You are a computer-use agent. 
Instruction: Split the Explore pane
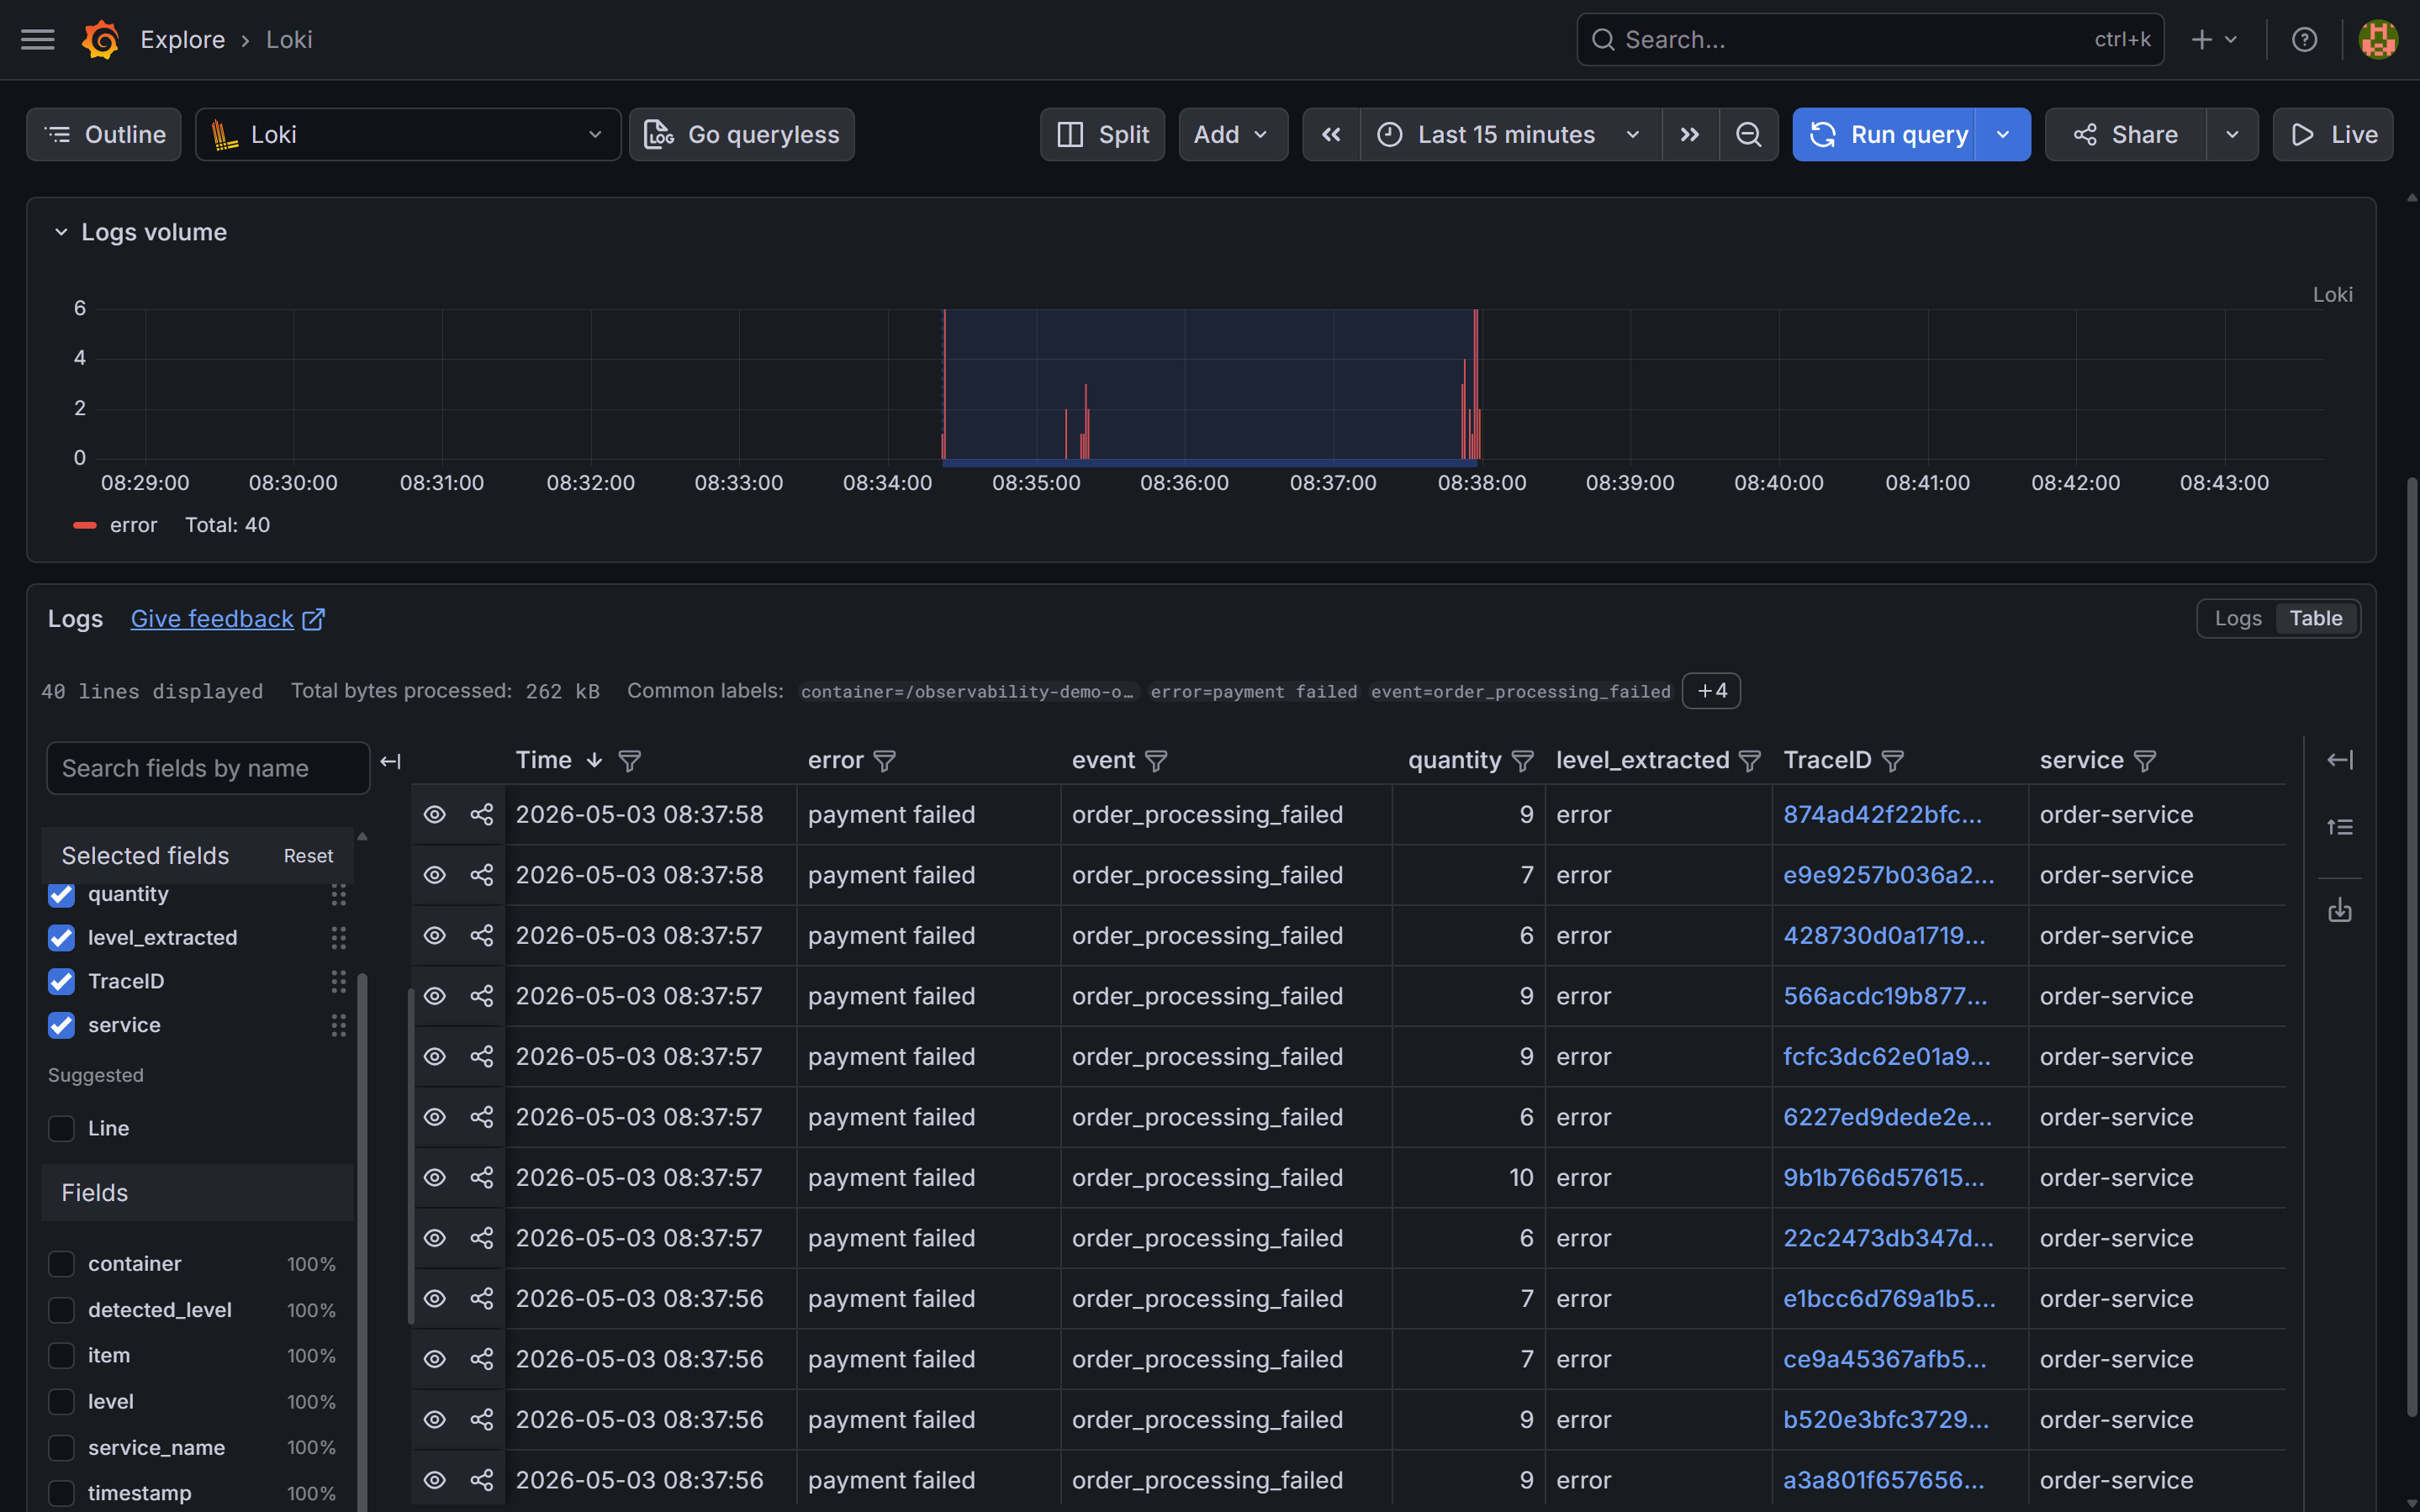pyautogui.click(x=1102, y=134)
